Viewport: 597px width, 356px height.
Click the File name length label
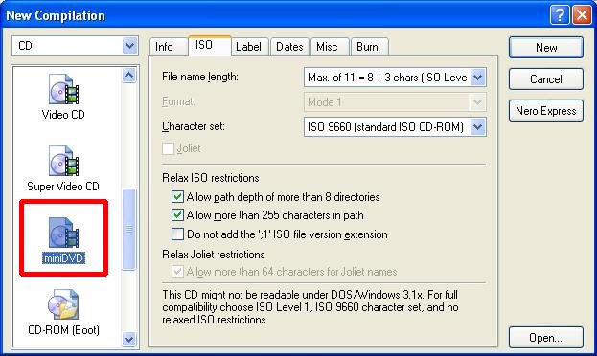[x=200, y=77]
